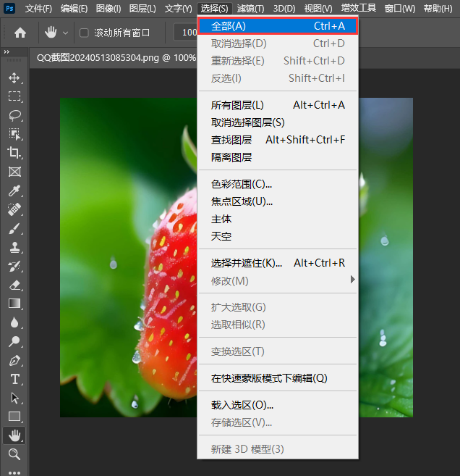The height and width of the screenshot is (476, 460).
Task: Open the 滤镜(T) menu
Action: [x=250, y=9]
